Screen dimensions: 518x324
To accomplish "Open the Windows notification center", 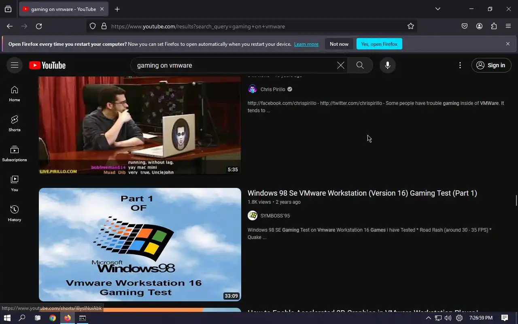I will coord(505,318).
